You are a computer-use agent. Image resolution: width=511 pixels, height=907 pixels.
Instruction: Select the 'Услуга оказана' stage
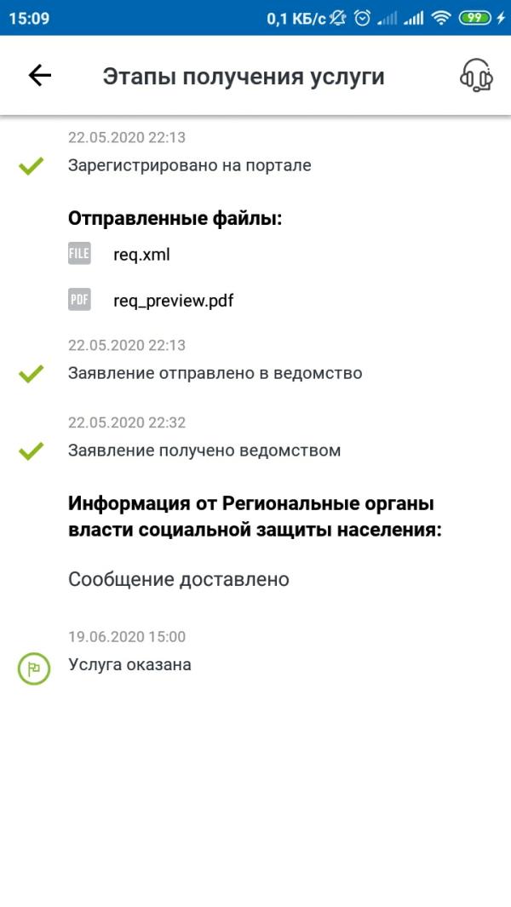(x=129, y=664)
